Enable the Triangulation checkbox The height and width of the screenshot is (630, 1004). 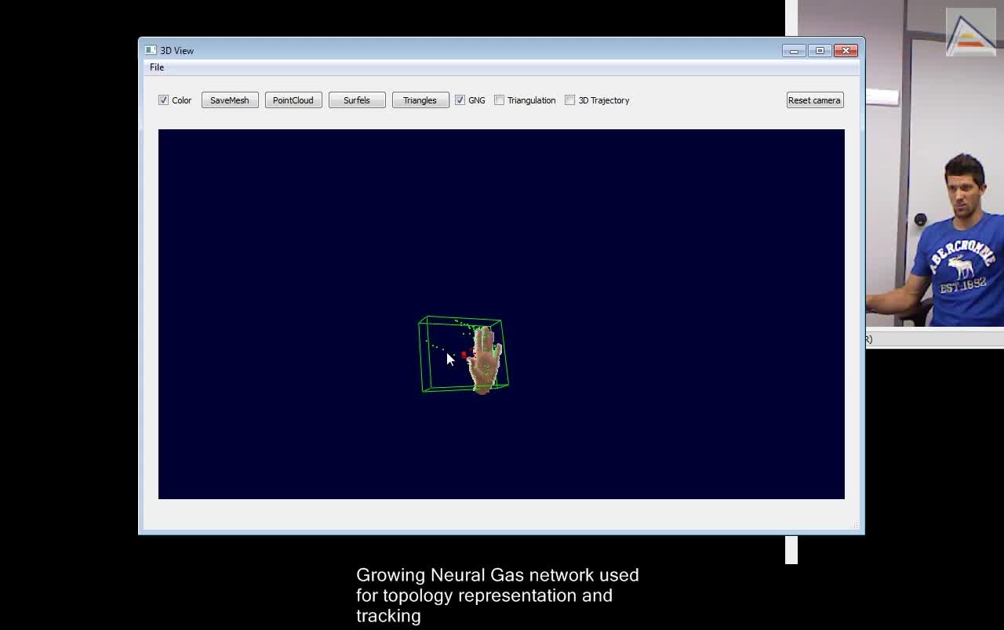coord(499,100)
